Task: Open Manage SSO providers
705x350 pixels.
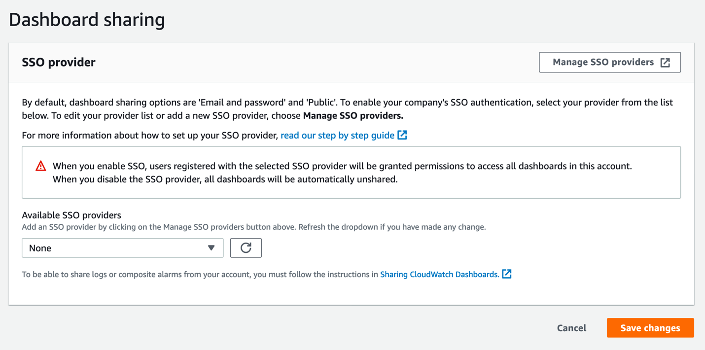Action: click(x=609, y=62)
